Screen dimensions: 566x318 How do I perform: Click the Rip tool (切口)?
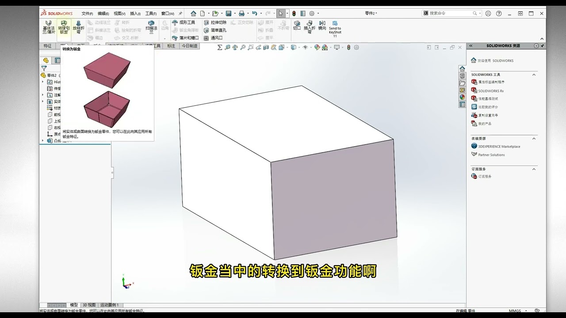pos(297,25)
